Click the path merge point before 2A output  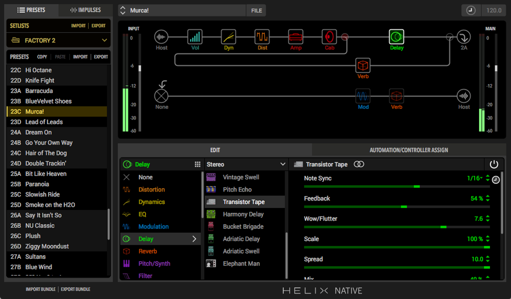tap(450, 37)
